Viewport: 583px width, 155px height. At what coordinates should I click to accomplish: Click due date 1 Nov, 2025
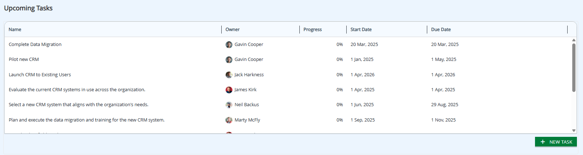tap(443, 120)
